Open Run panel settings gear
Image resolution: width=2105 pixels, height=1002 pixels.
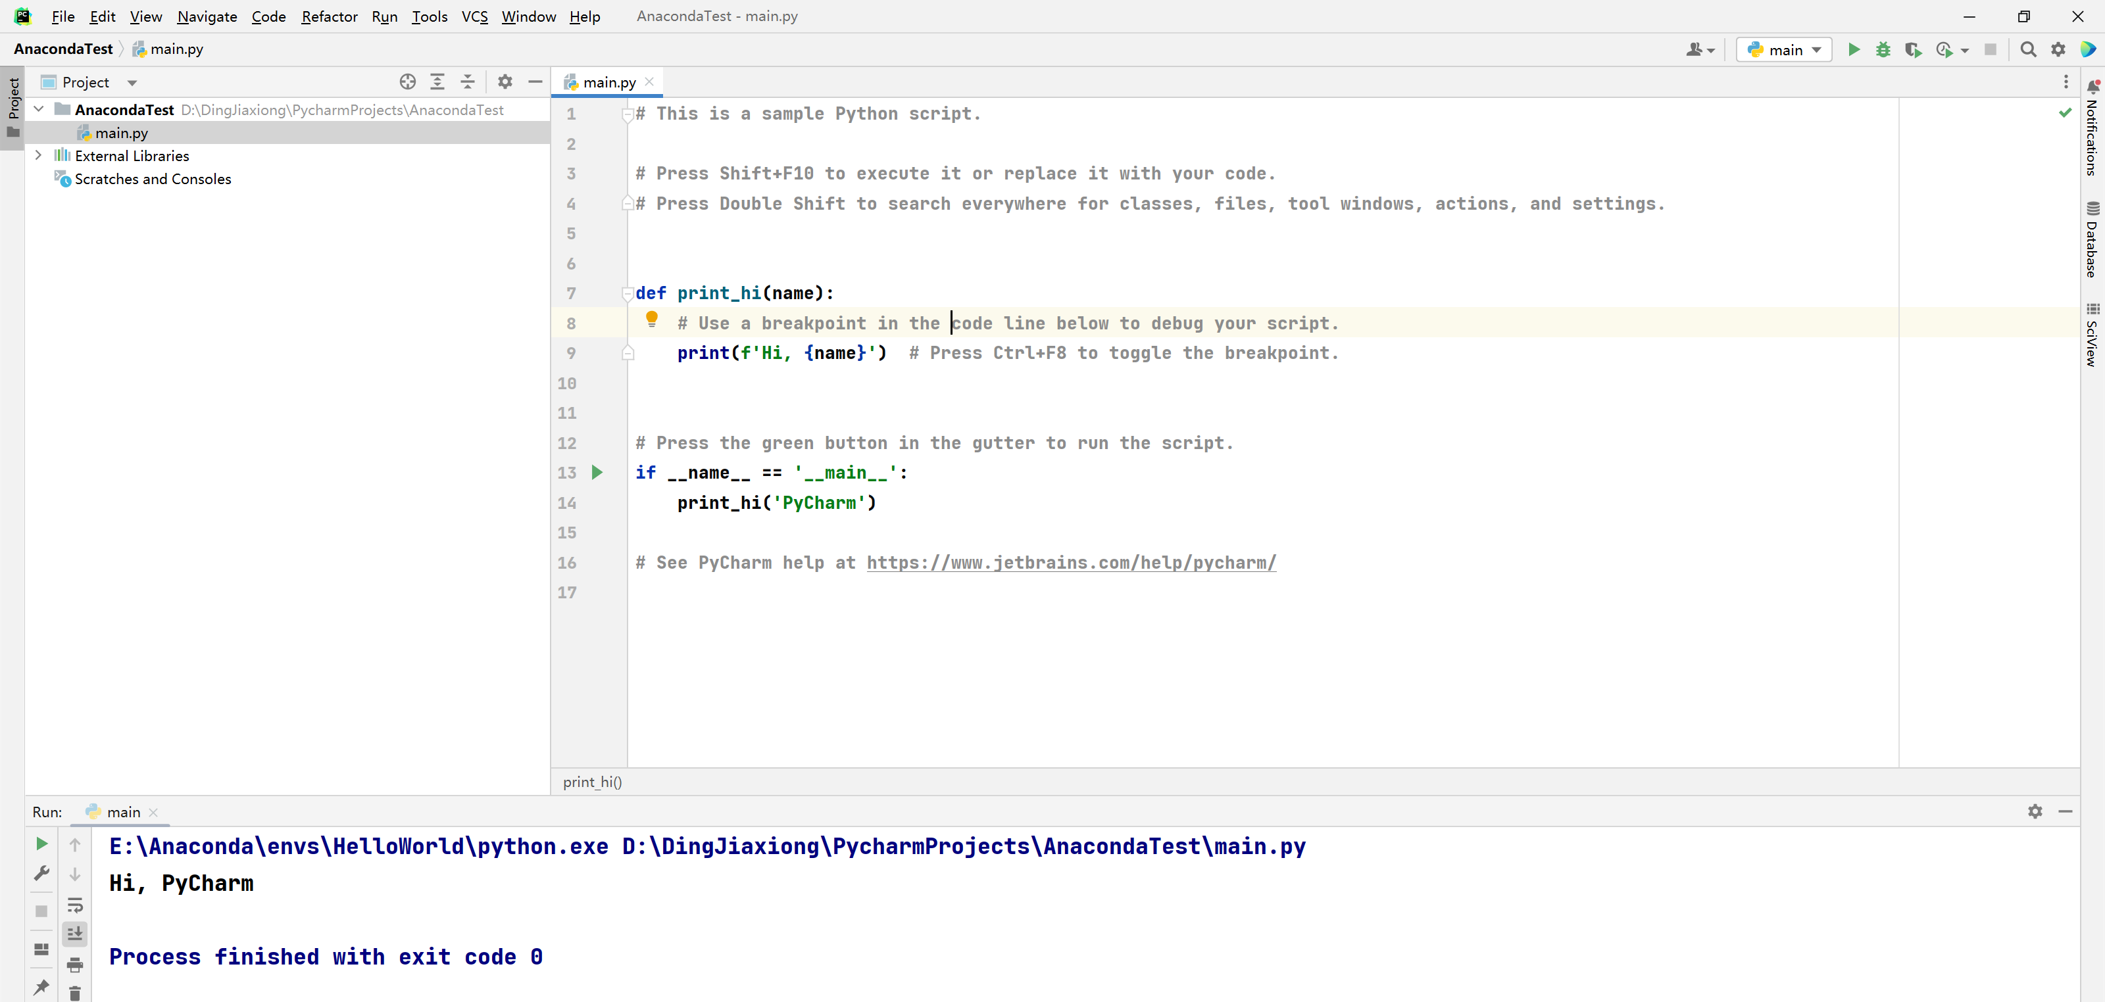coord(2035,812)
